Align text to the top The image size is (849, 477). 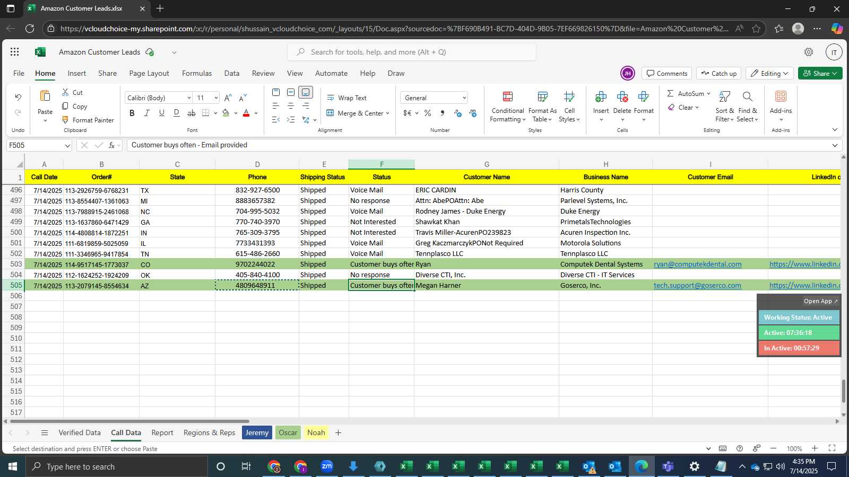tap(276, 92)
